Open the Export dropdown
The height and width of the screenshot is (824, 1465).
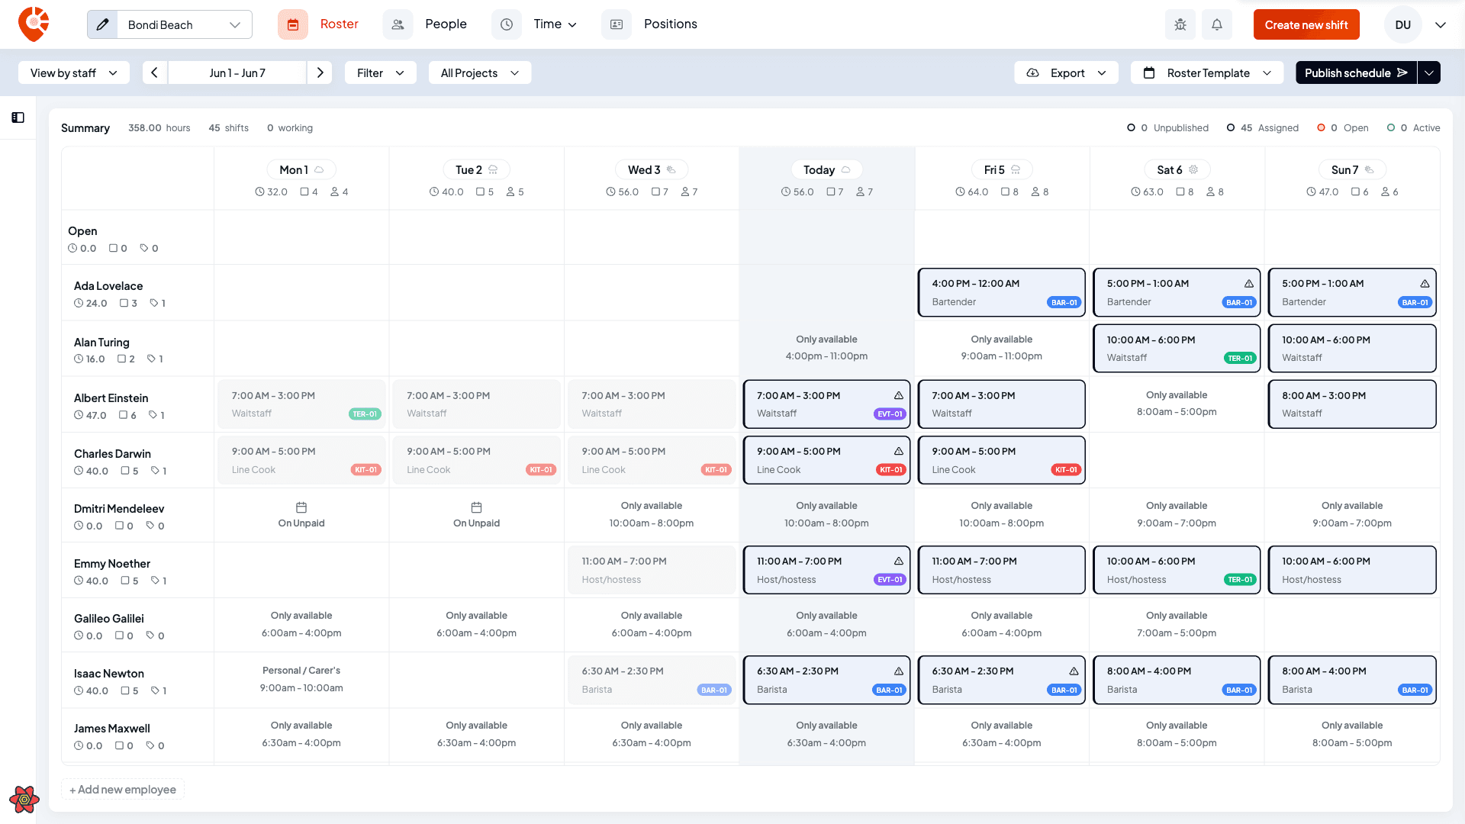click(1066, 72)
